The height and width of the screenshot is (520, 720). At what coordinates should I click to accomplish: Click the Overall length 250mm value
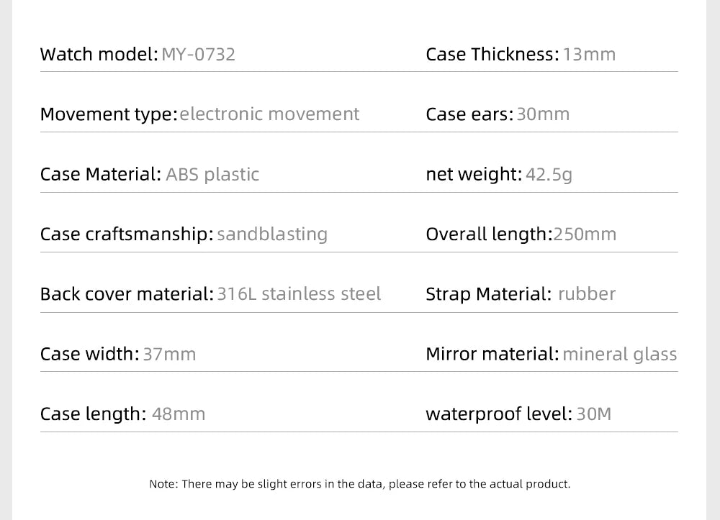coord(584,234)
